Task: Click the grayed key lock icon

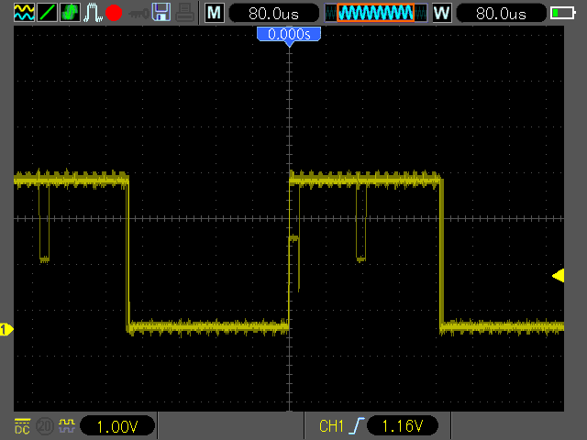Action: point(138,15)
